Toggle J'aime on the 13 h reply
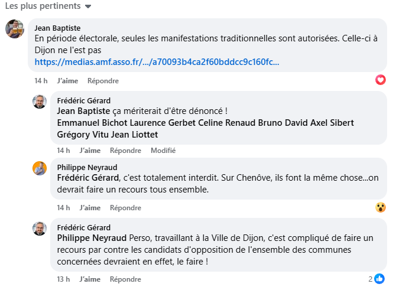The image size is (393, 287). pyautogui.click(x=90, y=279)
